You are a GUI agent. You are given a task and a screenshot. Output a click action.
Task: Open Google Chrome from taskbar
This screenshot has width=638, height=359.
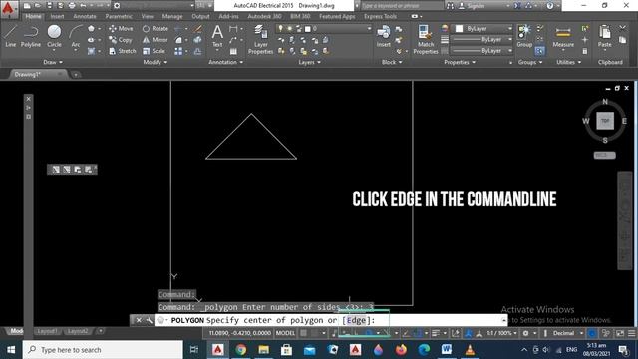pos(241,350)
